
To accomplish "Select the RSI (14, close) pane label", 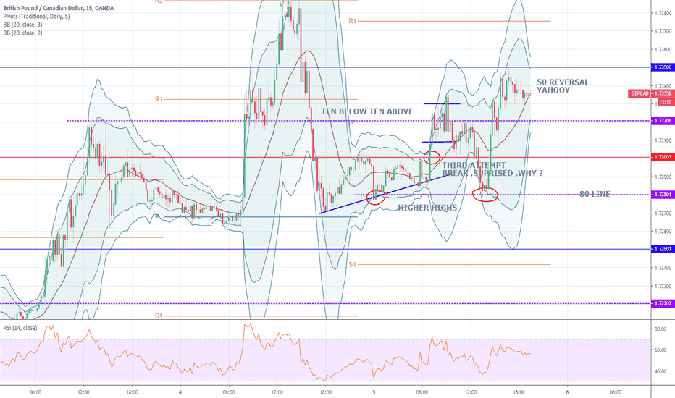I will tap(20, 328).
